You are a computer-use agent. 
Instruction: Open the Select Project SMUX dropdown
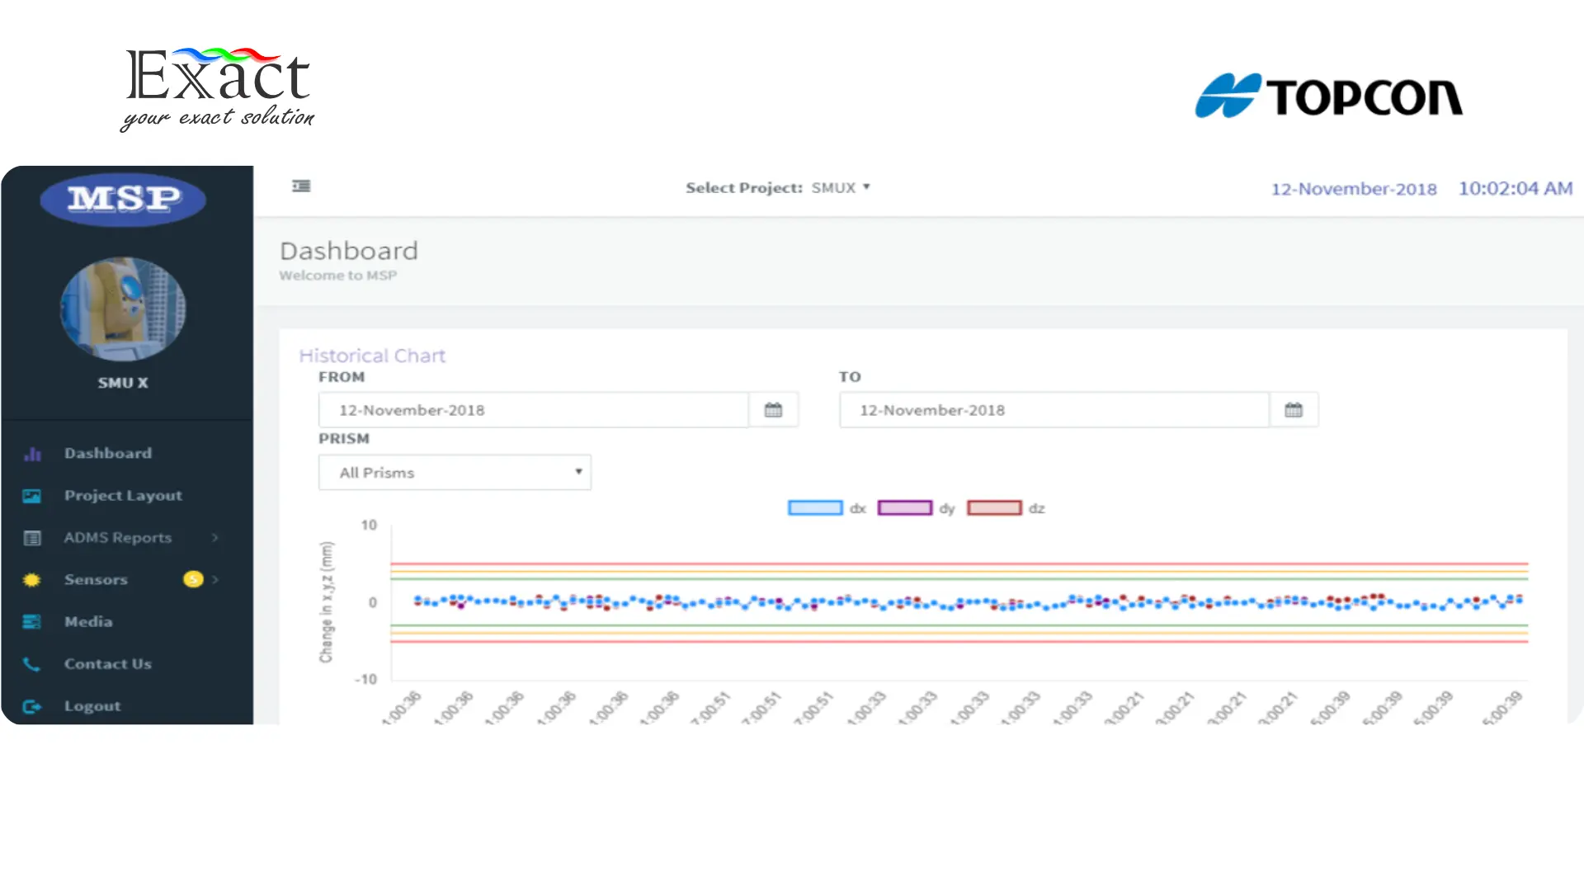(841, 188)
